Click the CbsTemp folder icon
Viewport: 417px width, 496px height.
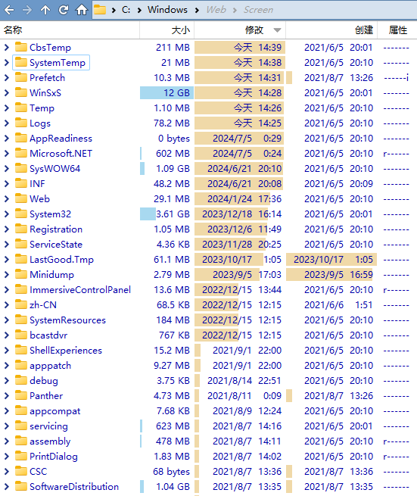click(21, 47)
